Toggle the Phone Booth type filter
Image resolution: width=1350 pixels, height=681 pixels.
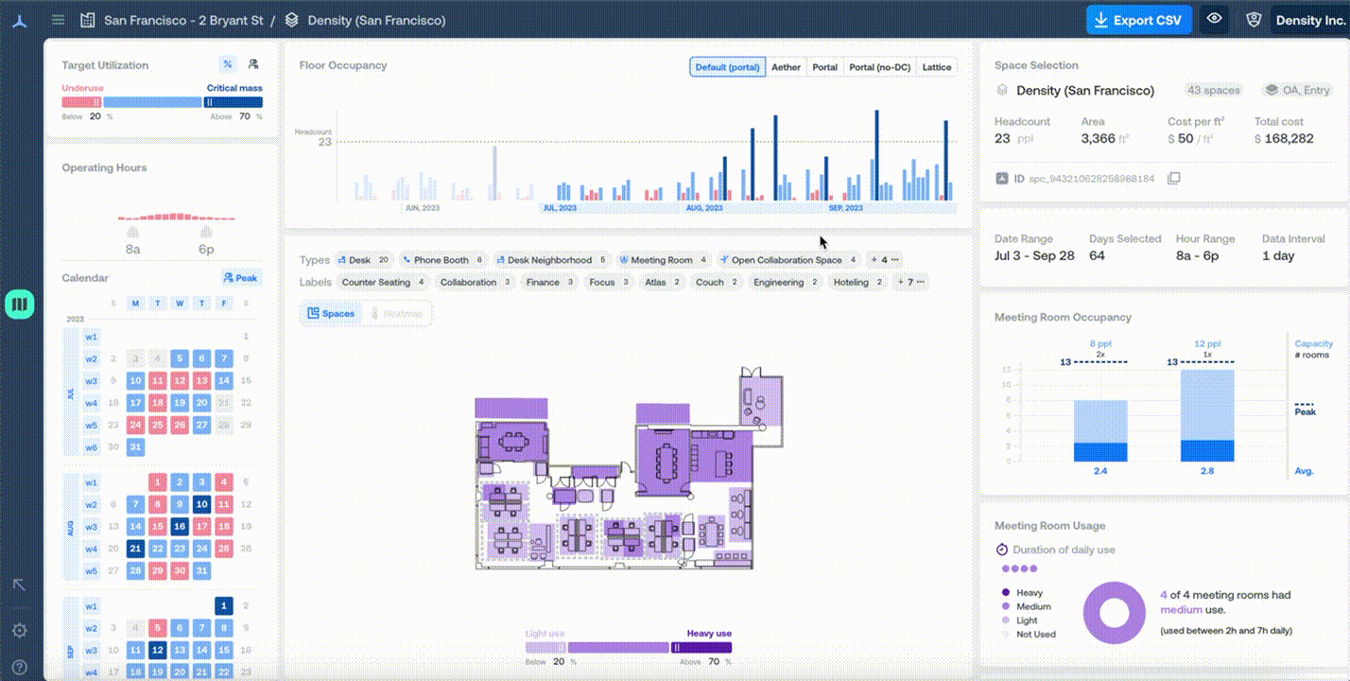(442, 260)
